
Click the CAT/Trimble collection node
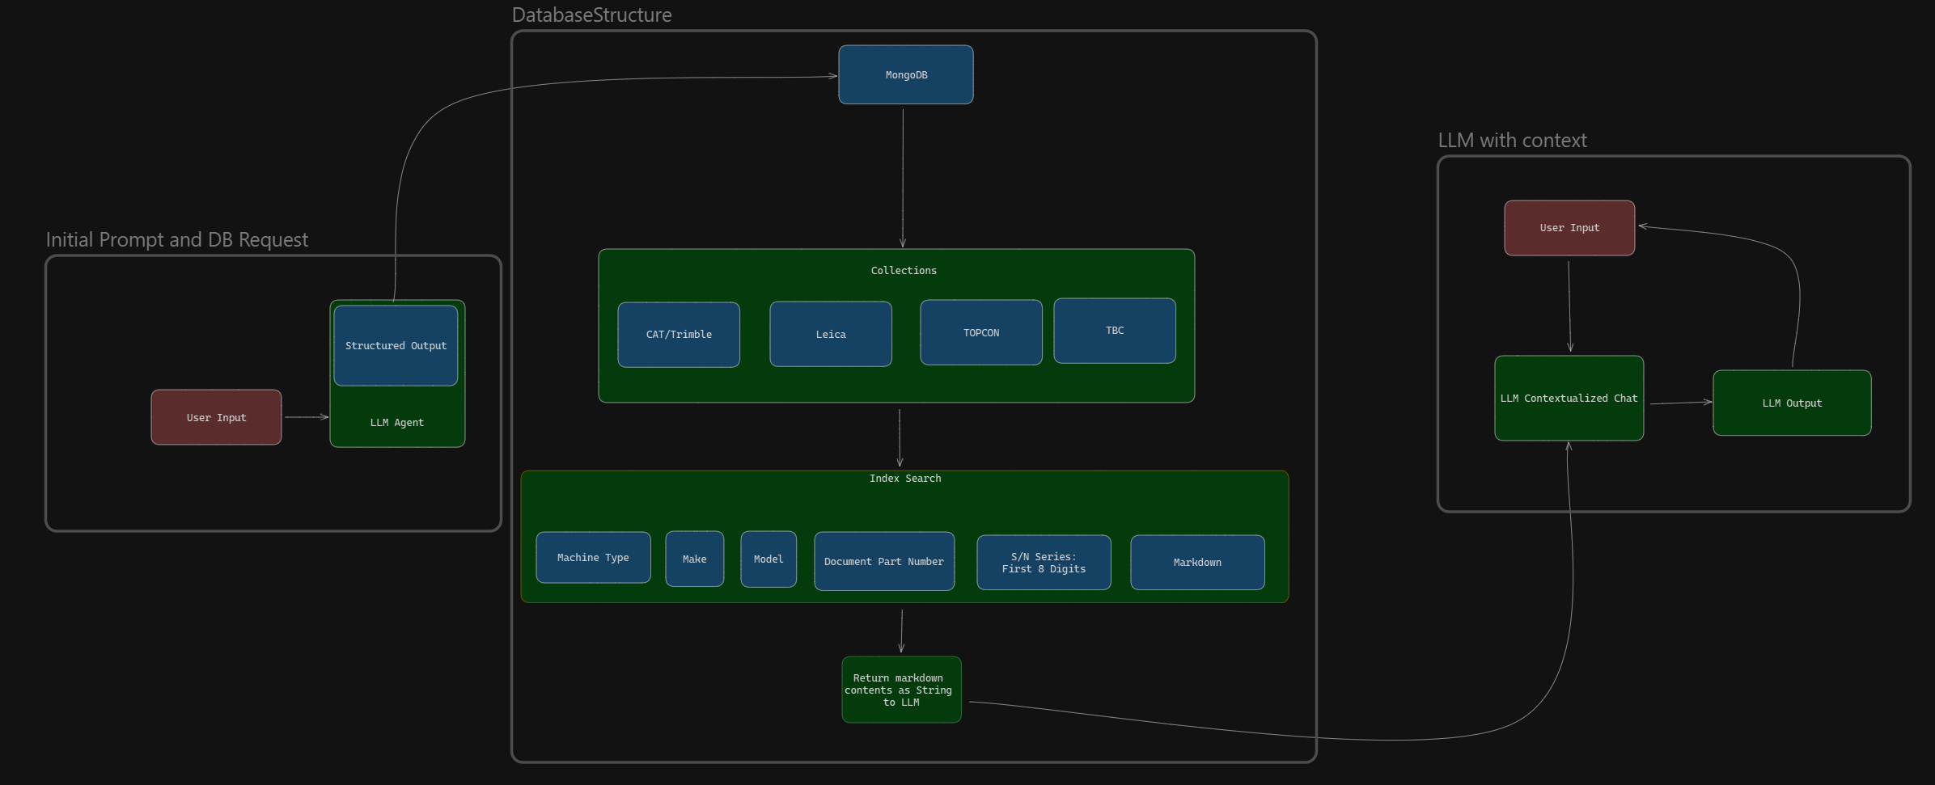point(678,335)
